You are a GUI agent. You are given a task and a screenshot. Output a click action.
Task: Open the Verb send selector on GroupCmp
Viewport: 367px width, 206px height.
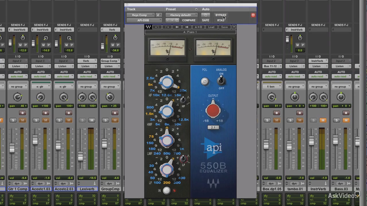tap(112, 30)
